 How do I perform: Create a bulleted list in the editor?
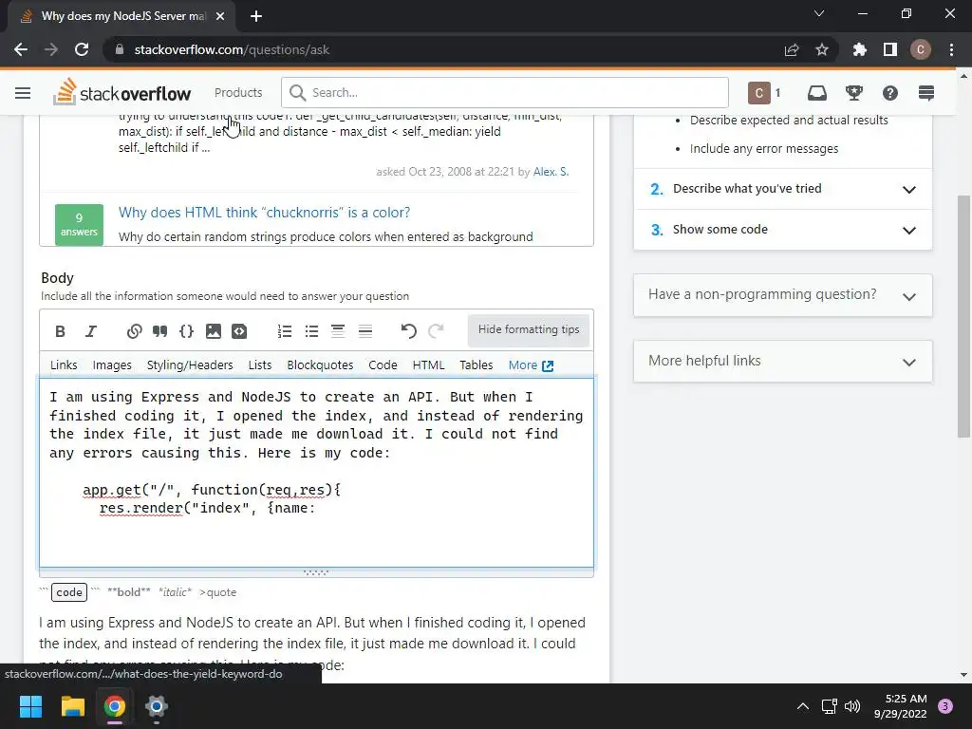coord(311,331)
